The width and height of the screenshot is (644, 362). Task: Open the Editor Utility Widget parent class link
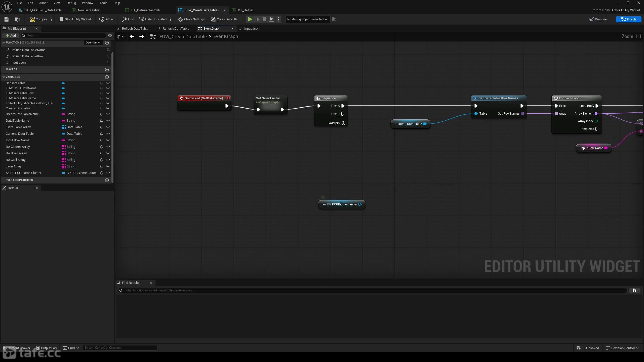coord(626,10)
